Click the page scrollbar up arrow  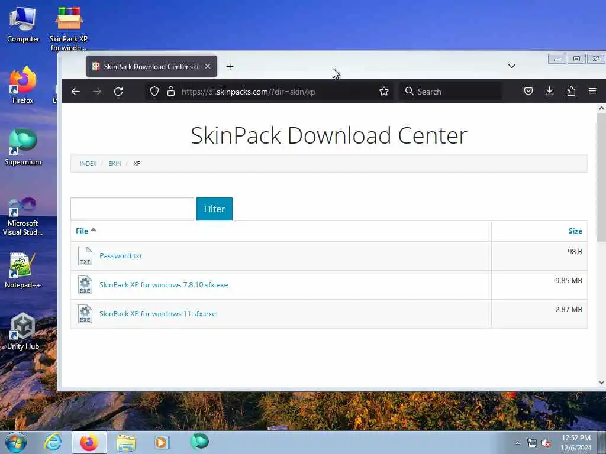coord(601,109)
